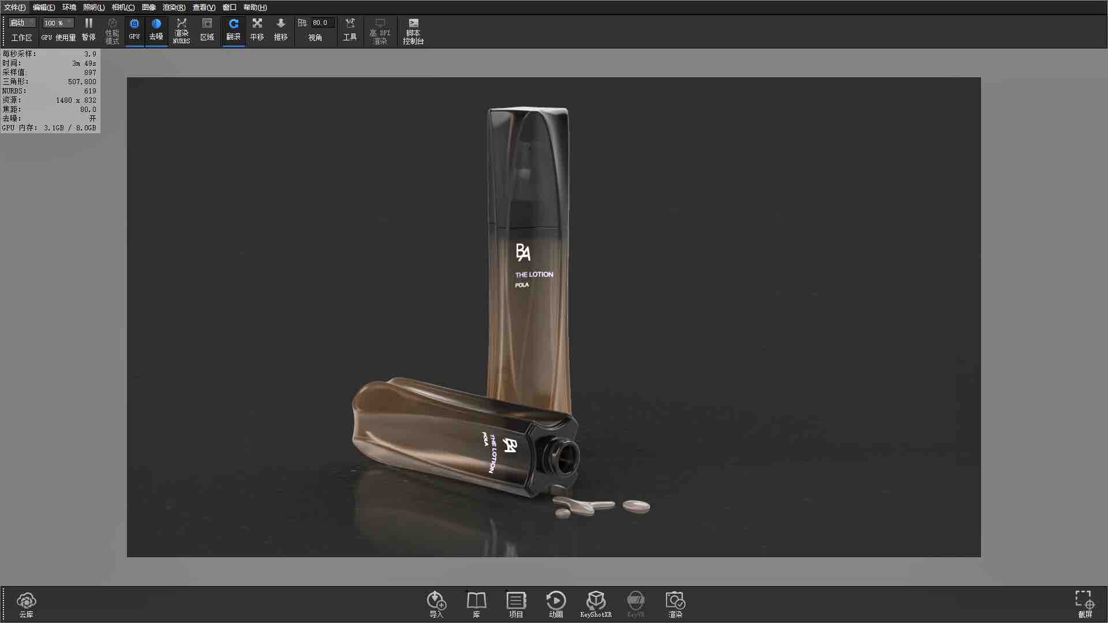
Task: Enable 性能模式 performance mode
Action: pos(111,30)
